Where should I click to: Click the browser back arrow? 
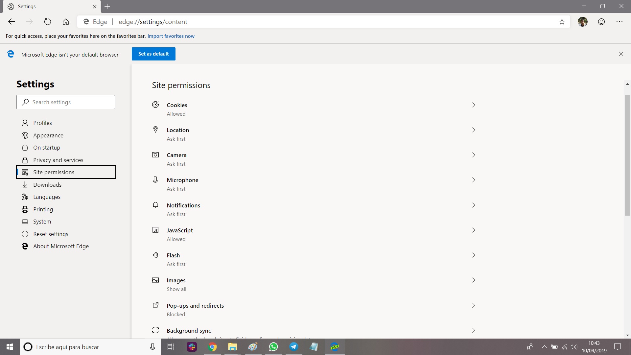12,22
